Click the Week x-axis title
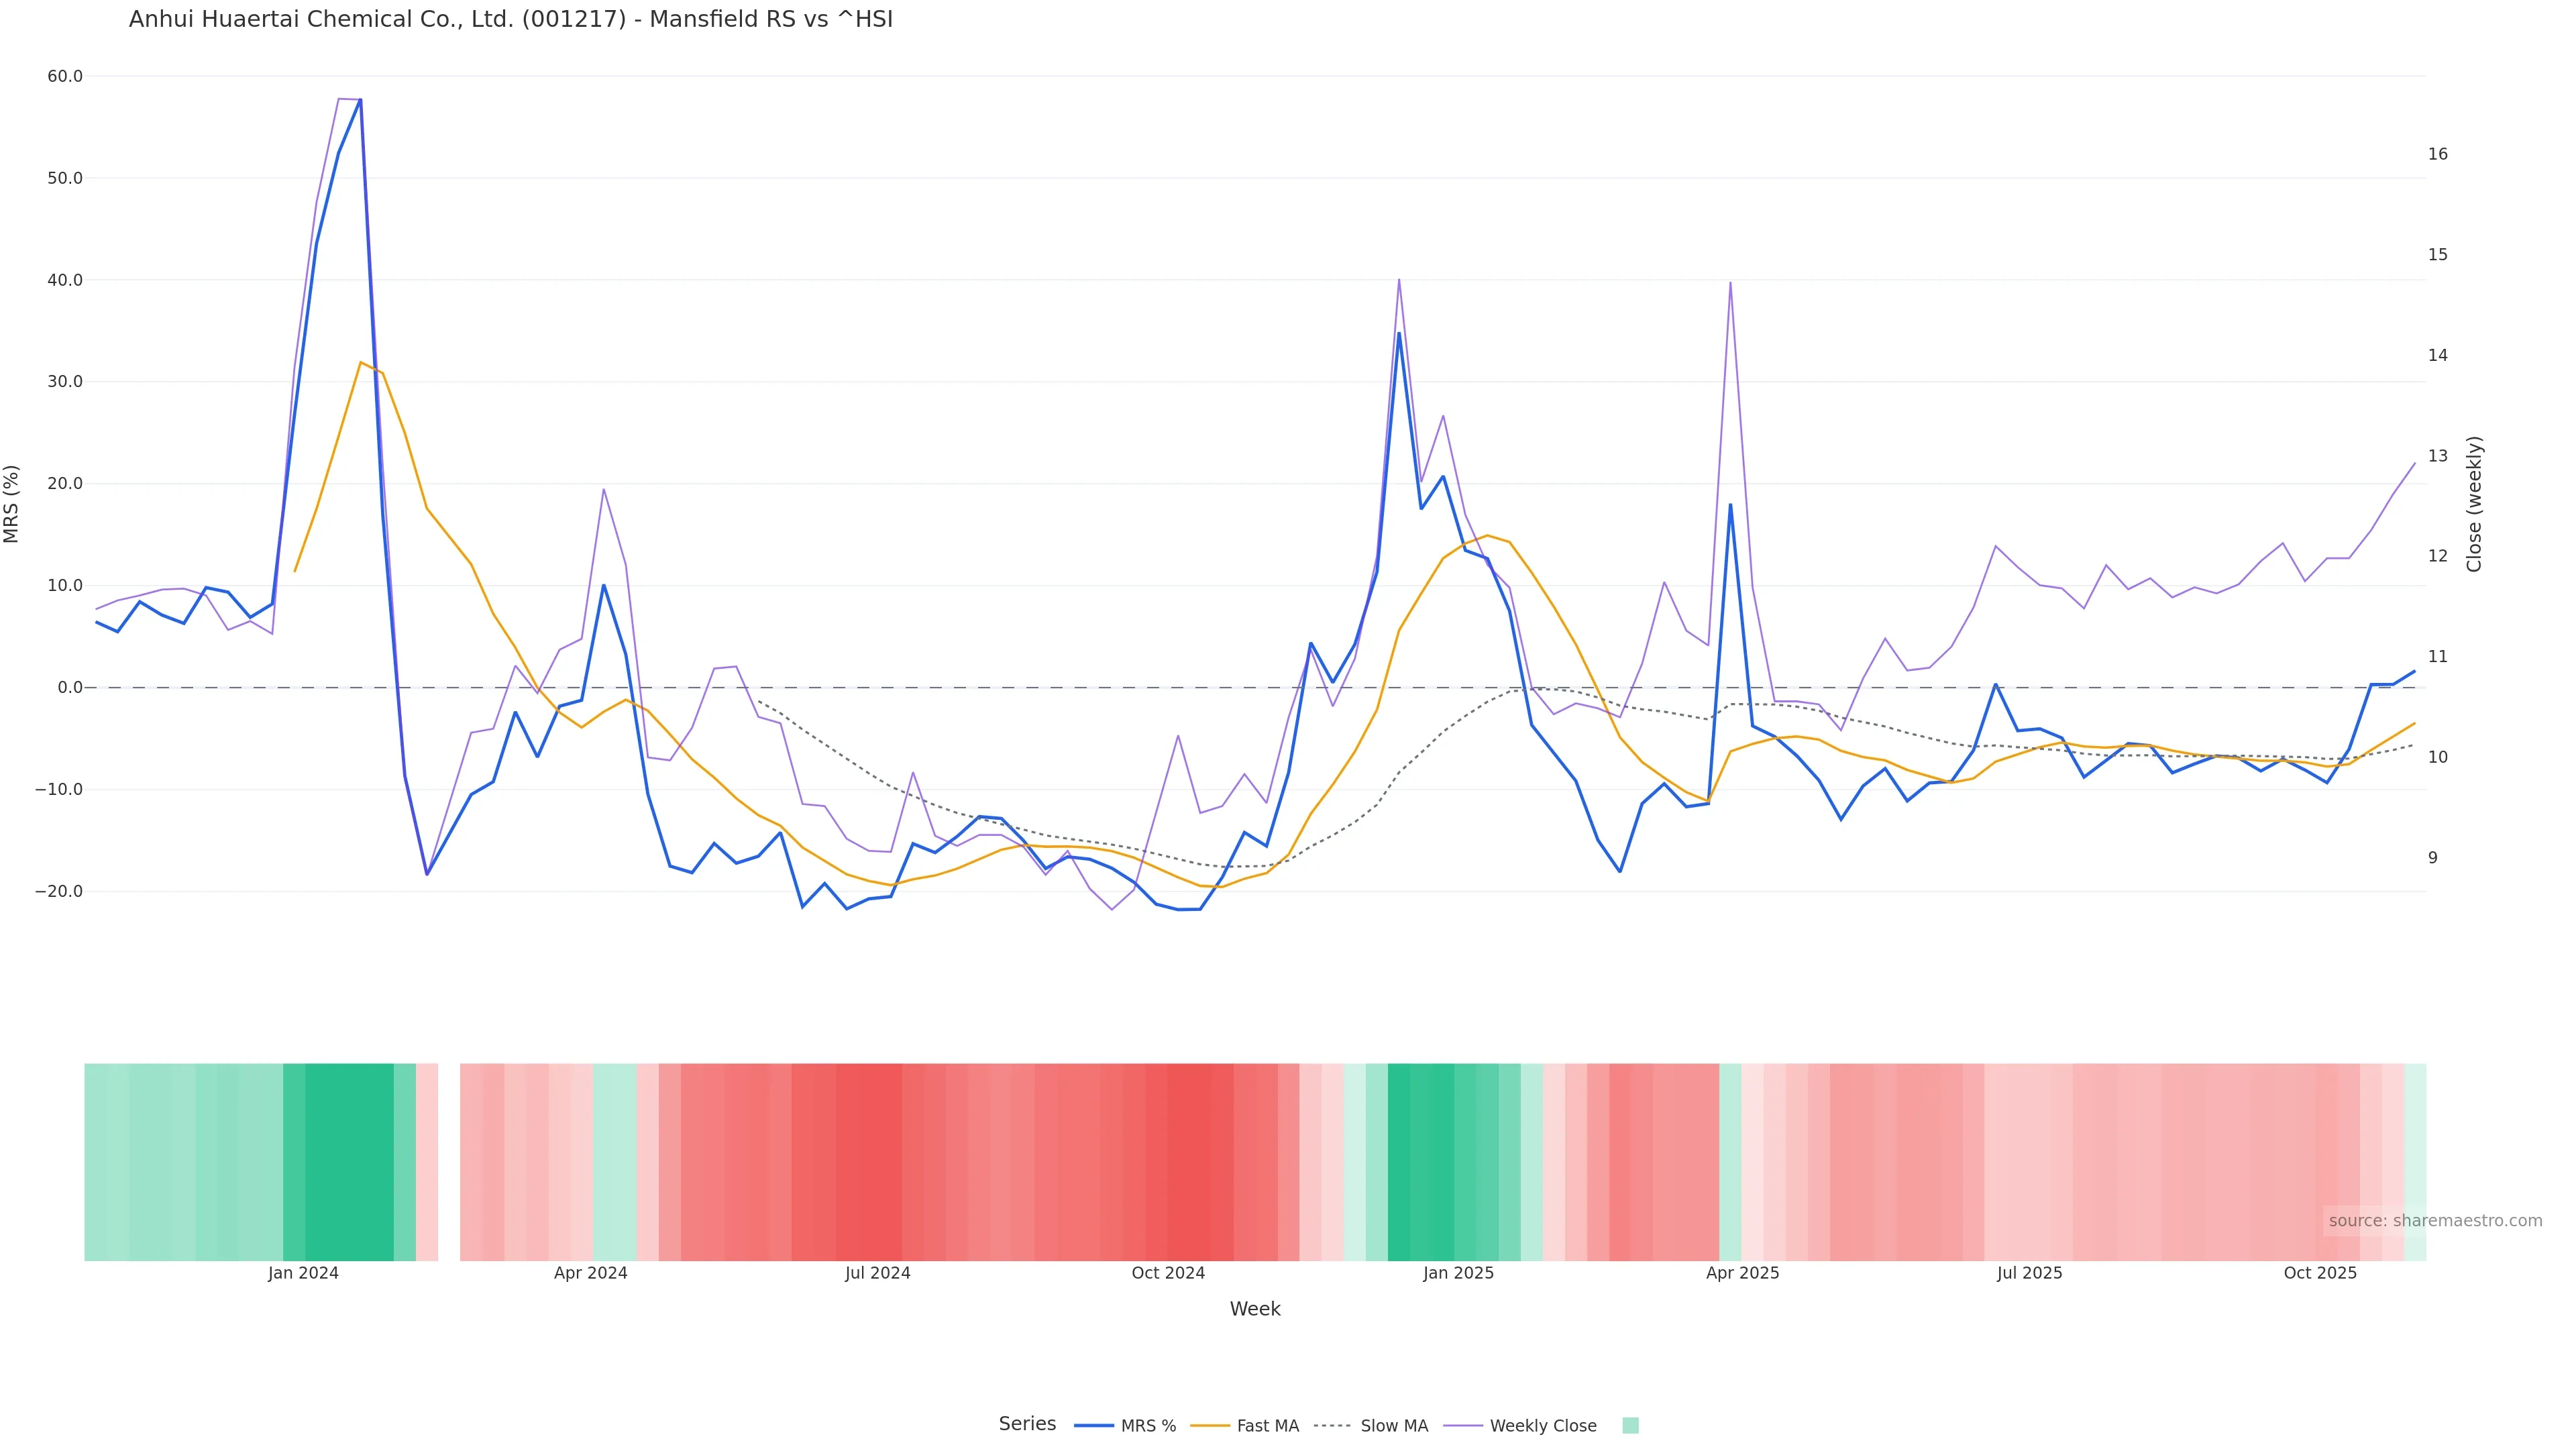The width and height of the screenshot is (2576, 1449). [x=1254, y=1309]
